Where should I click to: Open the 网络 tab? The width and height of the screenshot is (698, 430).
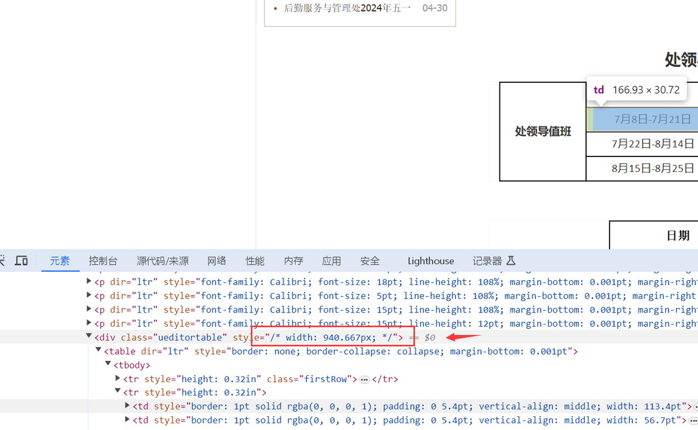pos(217,261)
